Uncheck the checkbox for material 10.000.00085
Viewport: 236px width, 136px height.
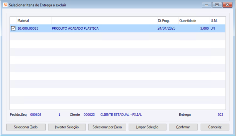click(13, 28)
